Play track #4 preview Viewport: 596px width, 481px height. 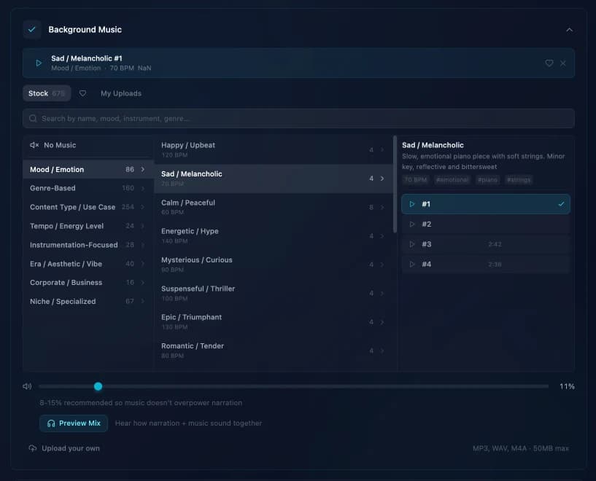point(412,265)
